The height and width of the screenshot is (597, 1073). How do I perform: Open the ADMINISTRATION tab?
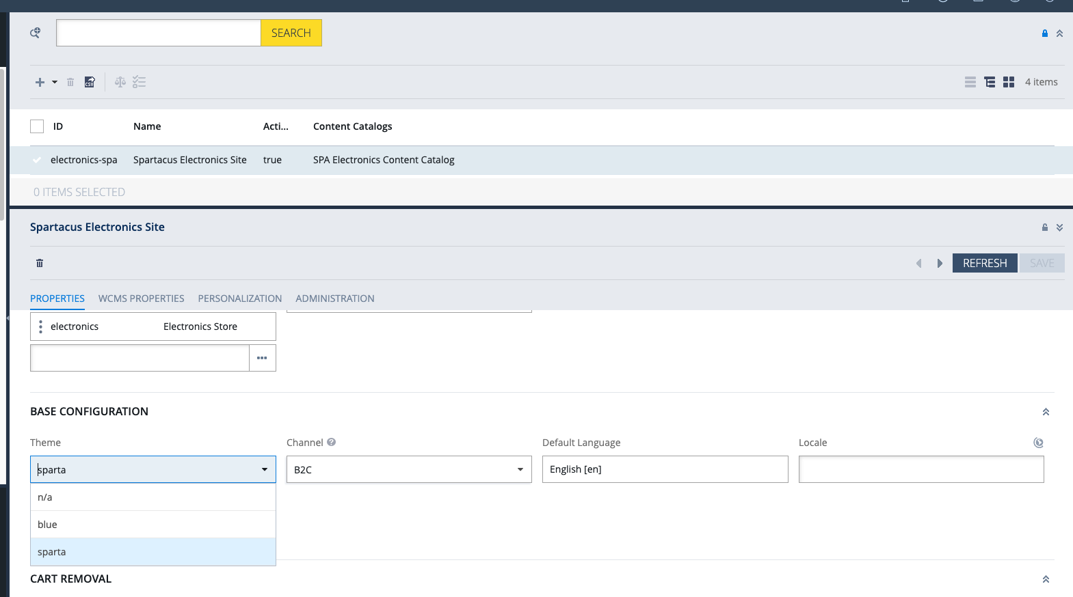[x=335, y=298]
